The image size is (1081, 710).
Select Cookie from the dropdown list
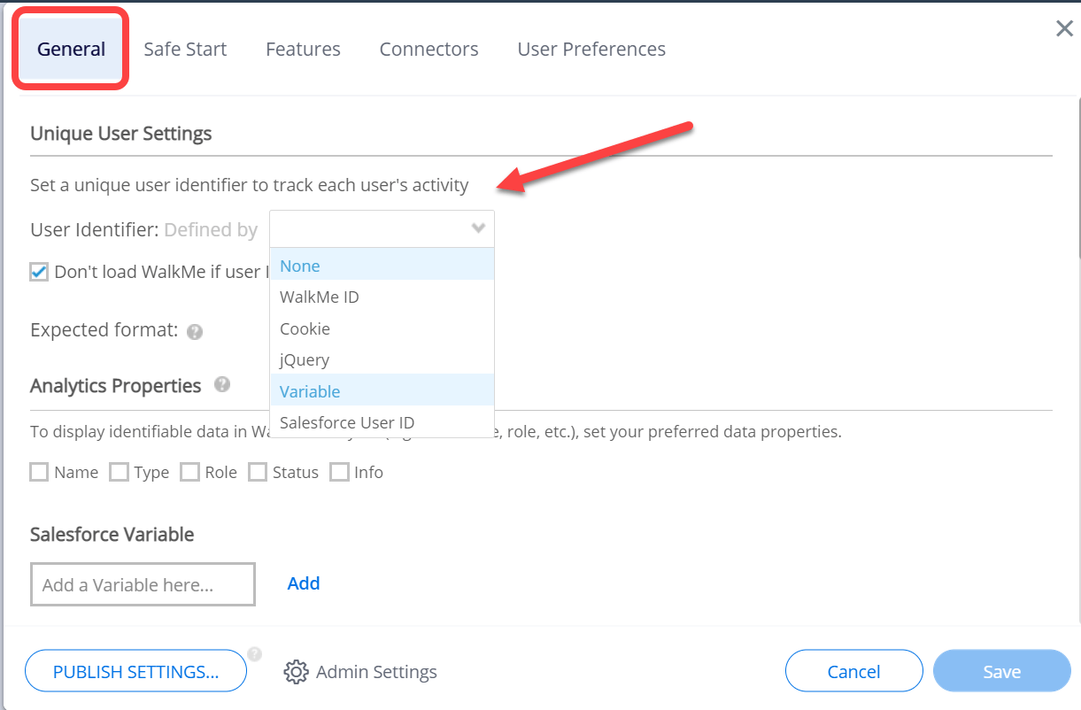(x=305, y=328)
